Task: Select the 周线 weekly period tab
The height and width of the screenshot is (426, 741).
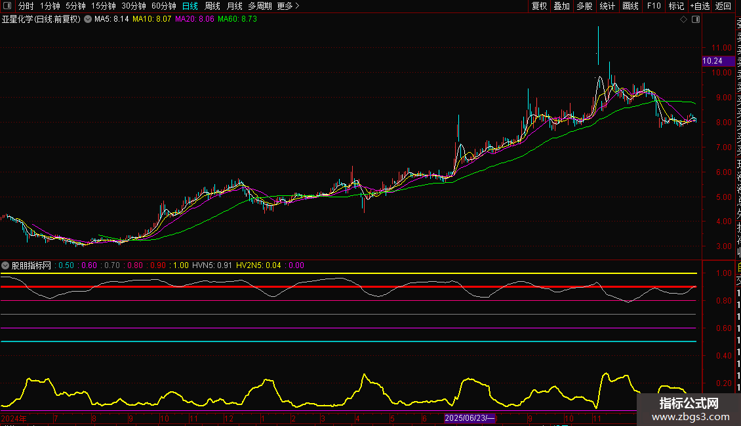Action: [x=212, y=6]
